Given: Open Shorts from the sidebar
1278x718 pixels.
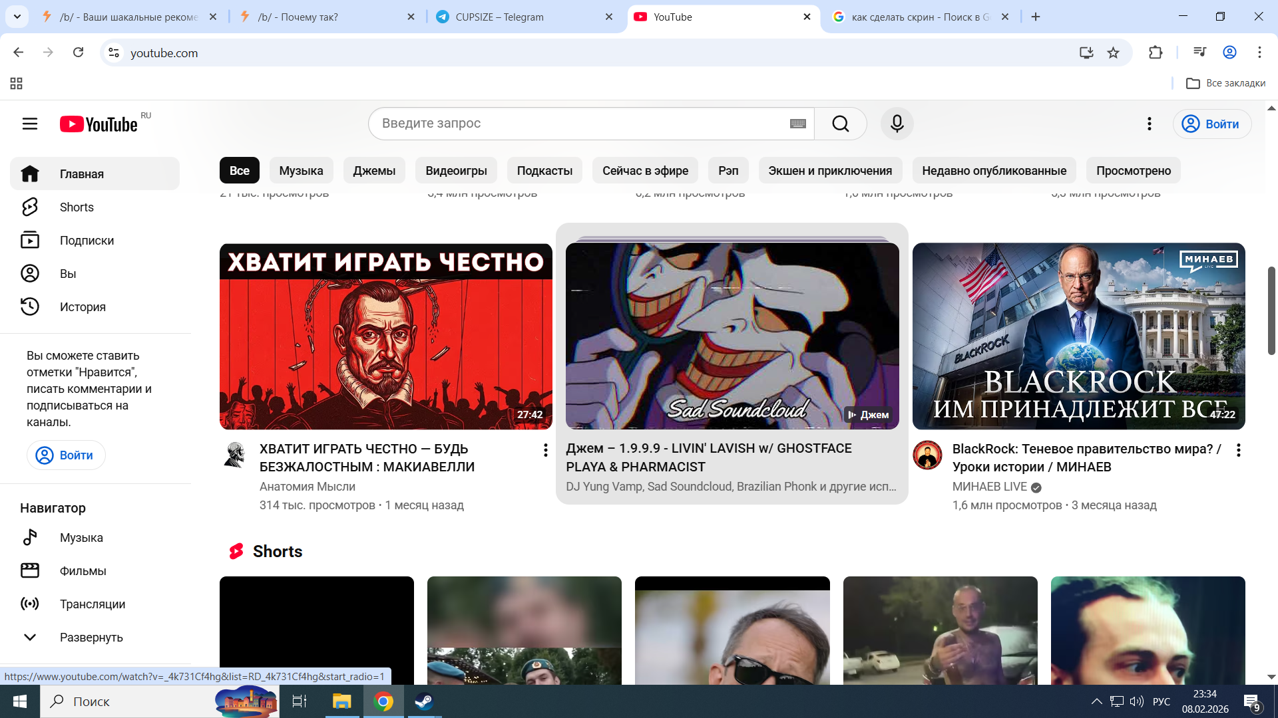Looking at the screenshot, I should pos(77,207).
